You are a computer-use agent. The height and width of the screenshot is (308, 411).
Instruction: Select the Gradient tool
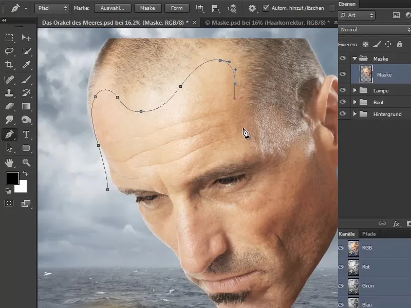tap(26, 106)
